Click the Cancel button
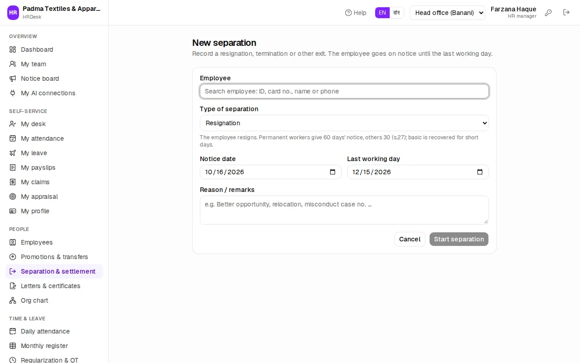The width and height of the screenshot is (580, 363). click(410, 239)
